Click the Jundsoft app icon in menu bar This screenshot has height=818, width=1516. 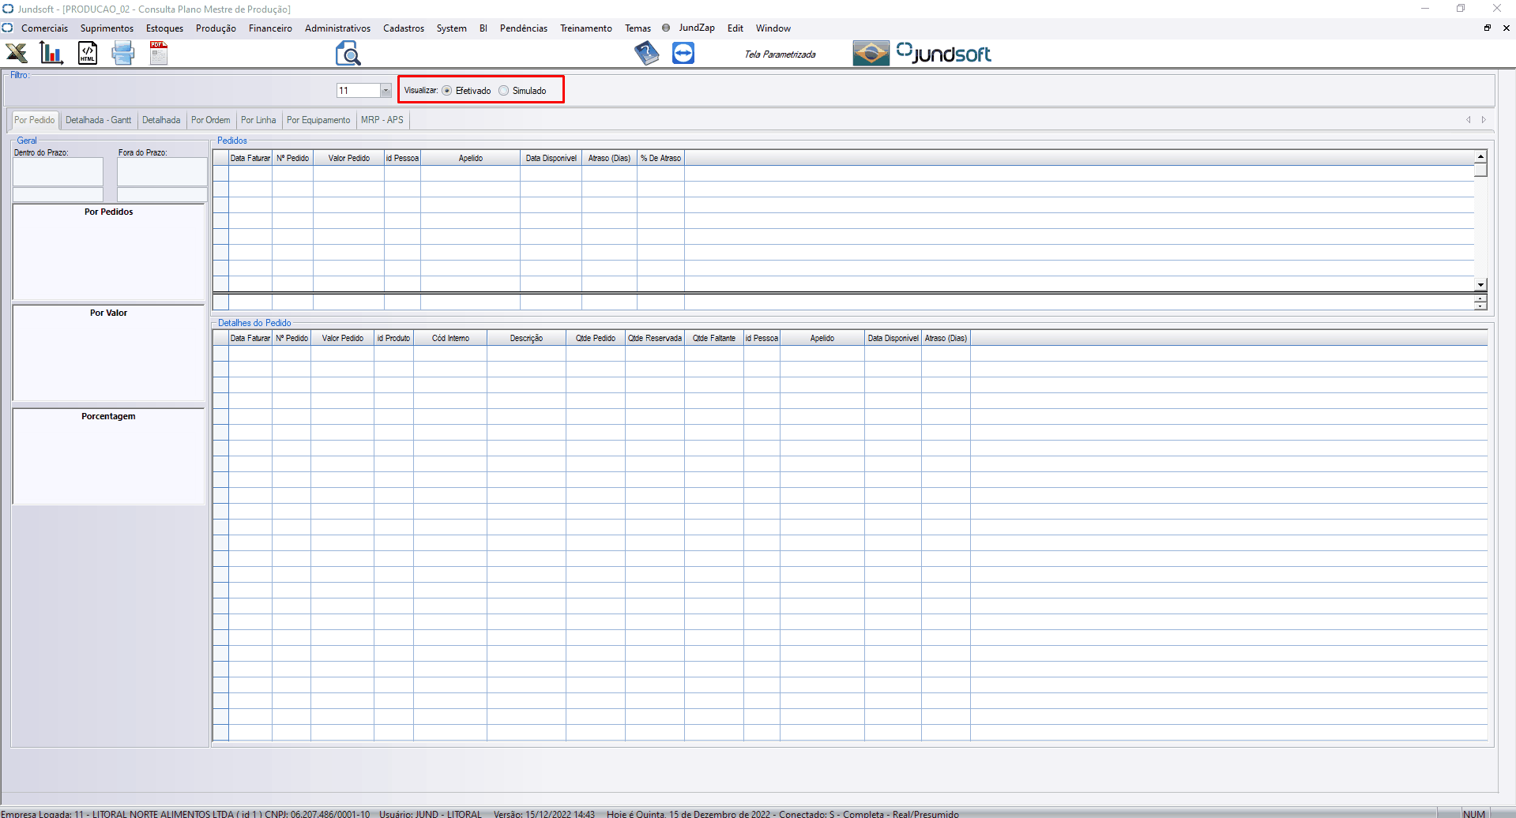tap(7, 28)
